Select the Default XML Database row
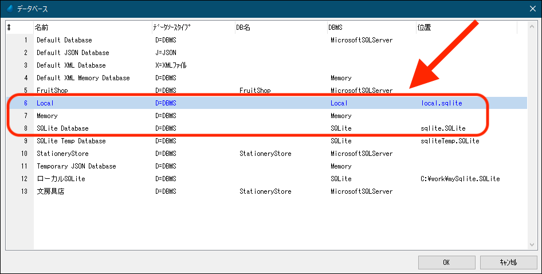This screenshot has height=274, width=542. tap(71, 65)
